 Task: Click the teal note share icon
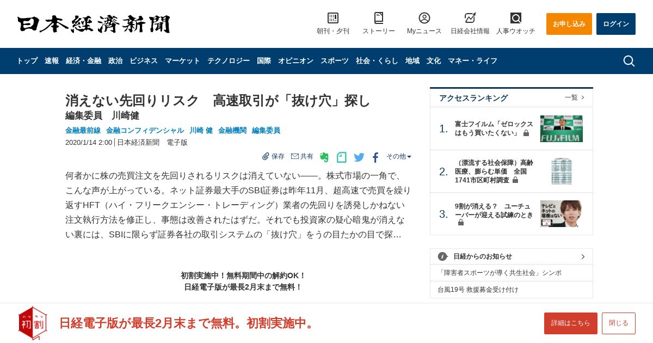[342, 157]
